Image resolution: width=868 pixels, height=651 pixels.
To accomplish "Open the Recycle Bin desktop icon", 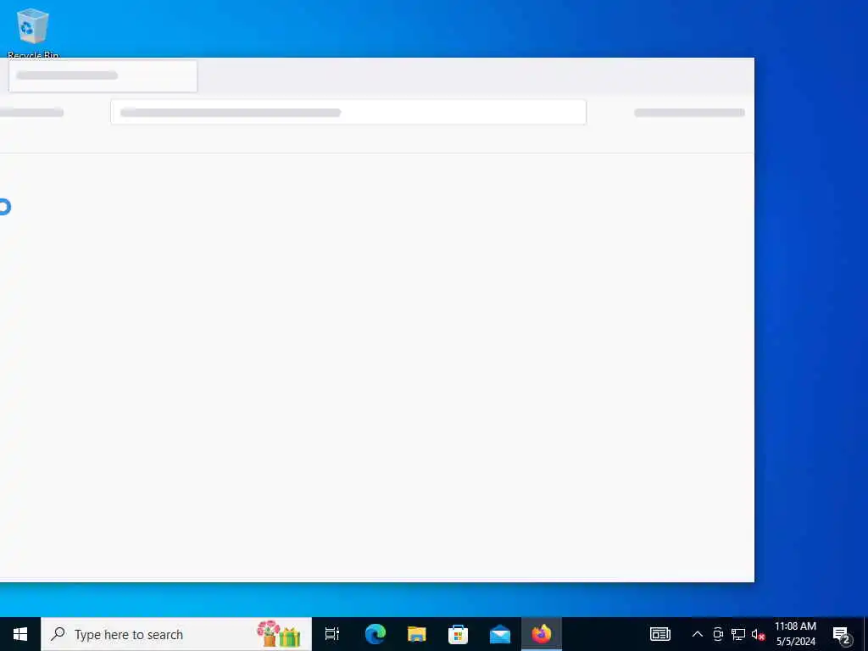I will pyautogui.click(x=33, y=32).
